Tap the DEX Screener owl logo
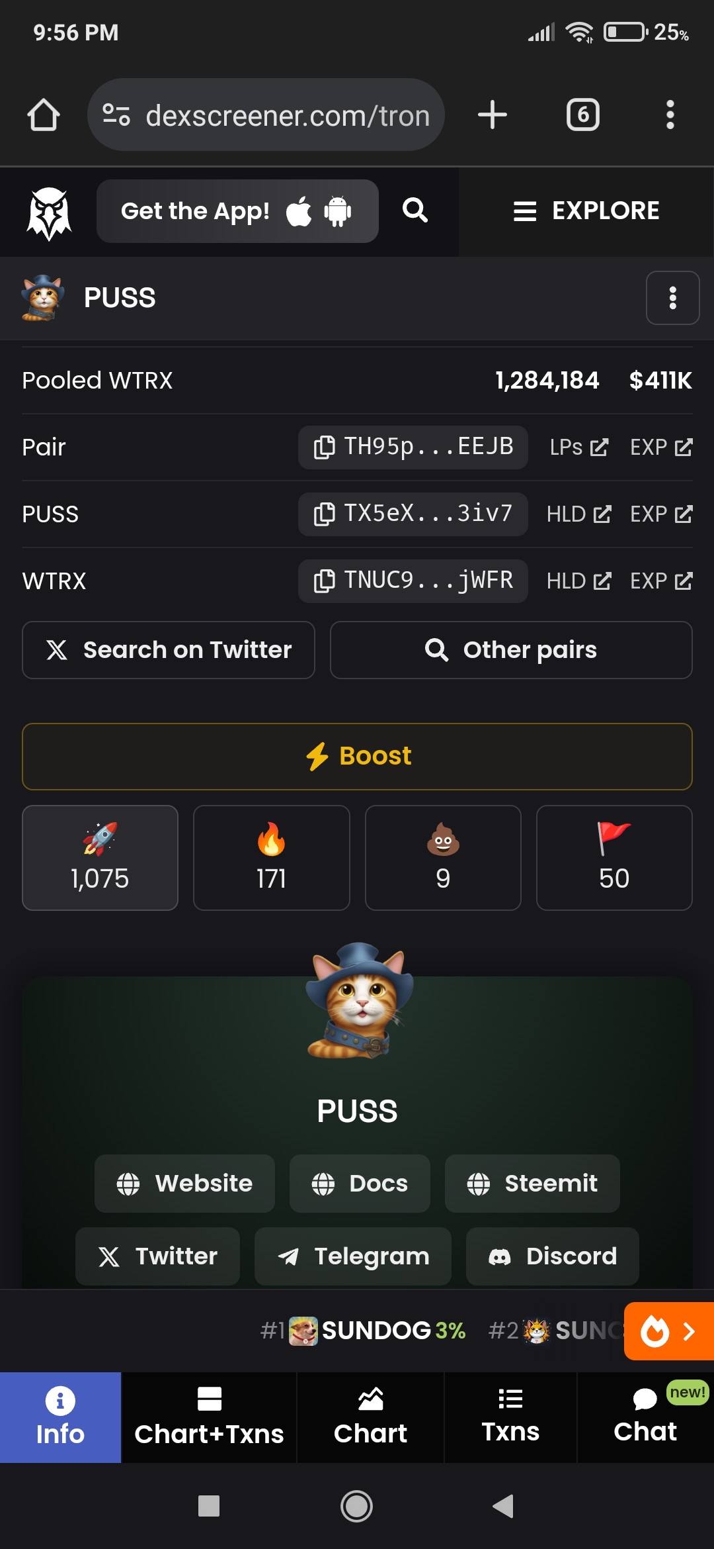The height and width of the screenshot is (1549, 714). (x=49, y=212)
